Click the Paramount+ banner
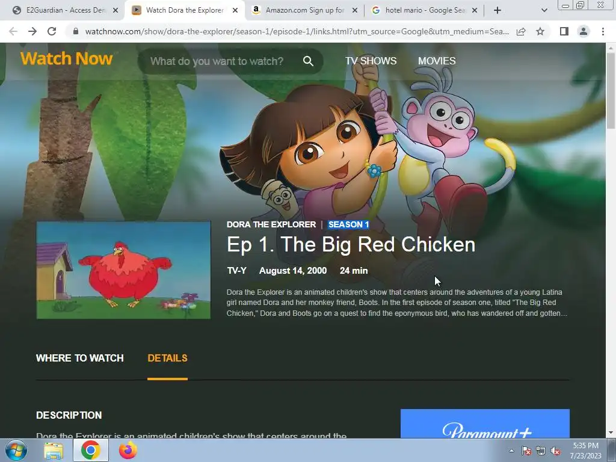Viewport: 616px width, 462px height. [485, 423]
